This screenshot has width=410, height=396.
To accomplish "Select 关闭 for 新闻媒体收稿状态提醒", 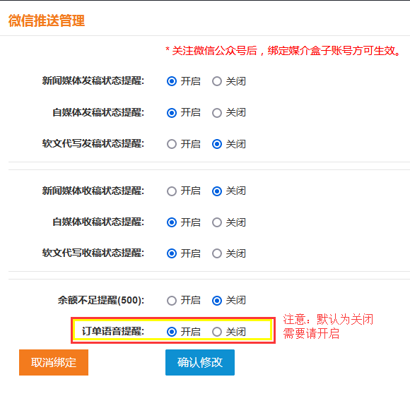I will click(x=217, y=191).
